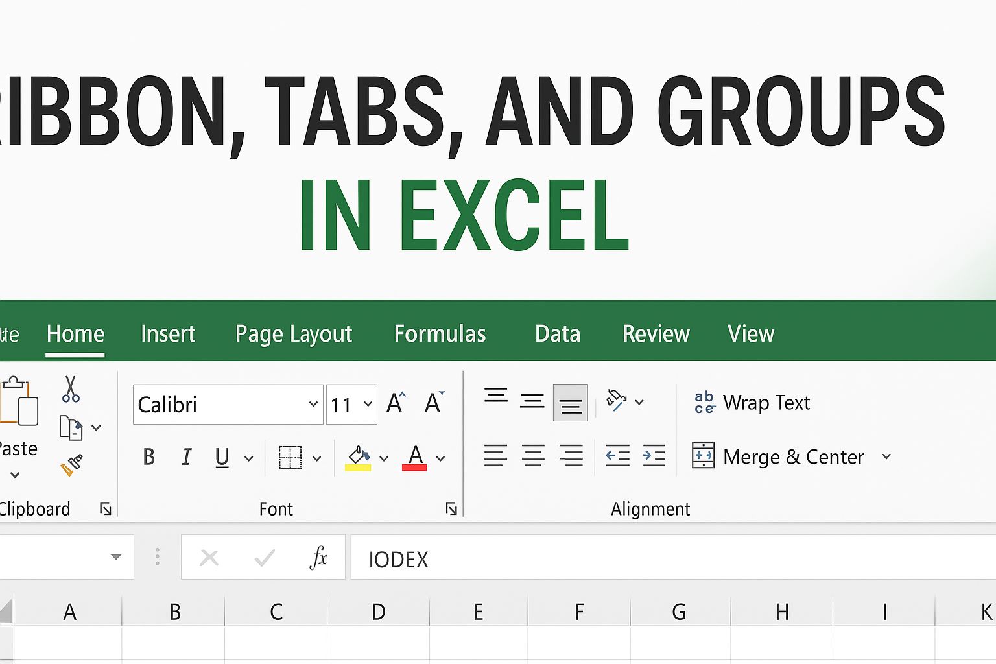The width and height of the screenshot is (996, 664).
Task: Select column D header
Action: point(378,611)
